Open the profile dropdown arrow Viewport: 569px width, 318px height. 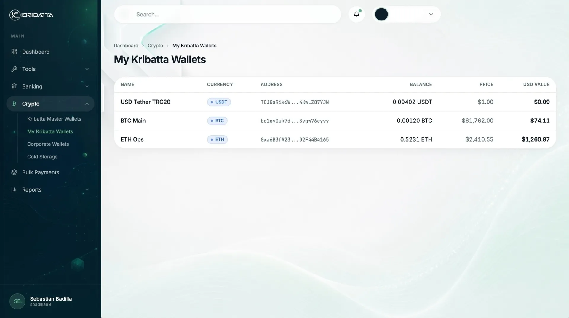point(431,14)
